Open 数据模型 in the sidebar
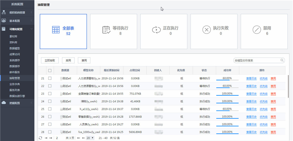Viewport: 293px width, 141px height. pyautogui.click(x=15, y=48)
